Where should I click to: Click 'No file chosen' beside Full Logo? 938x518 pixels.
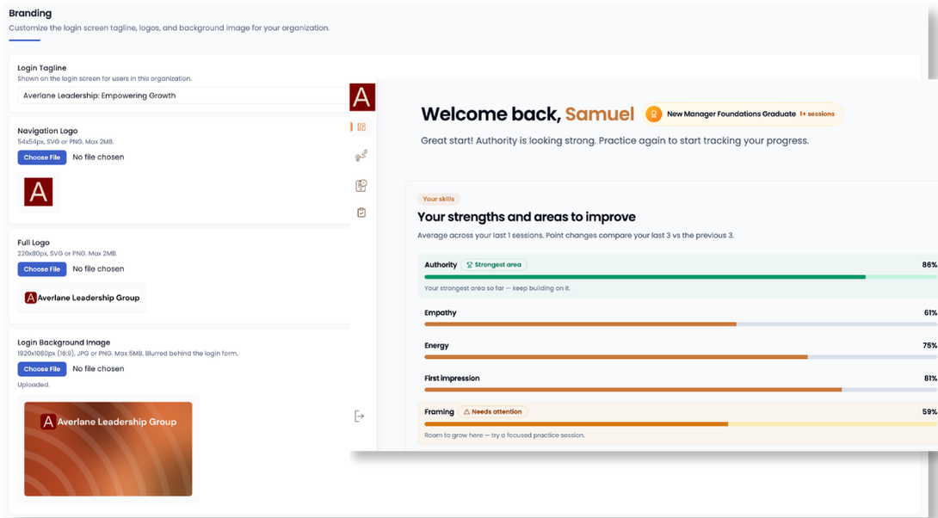point(98,269)
